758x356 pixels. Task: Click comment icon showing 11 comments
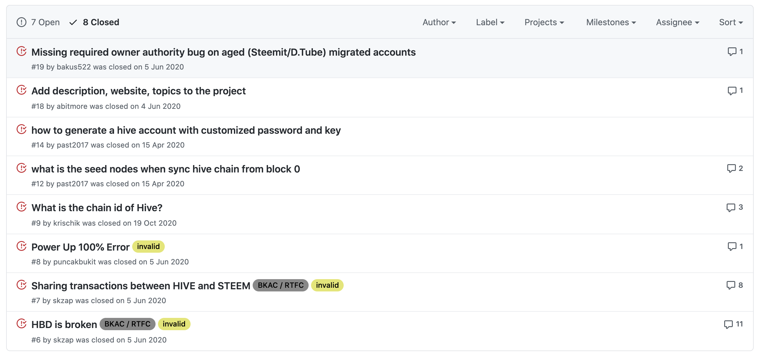(728, 324)
